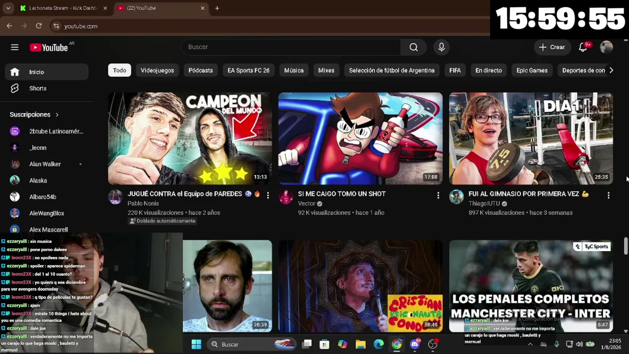This screenshot has width=629, height=354.
Task: Open Microsoft Edge from the taskbar
Action: pos(378,344)
